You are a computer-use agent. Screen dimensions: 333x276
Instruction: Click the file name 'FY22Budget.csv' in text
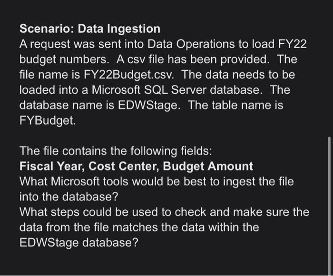click(128, 75)
